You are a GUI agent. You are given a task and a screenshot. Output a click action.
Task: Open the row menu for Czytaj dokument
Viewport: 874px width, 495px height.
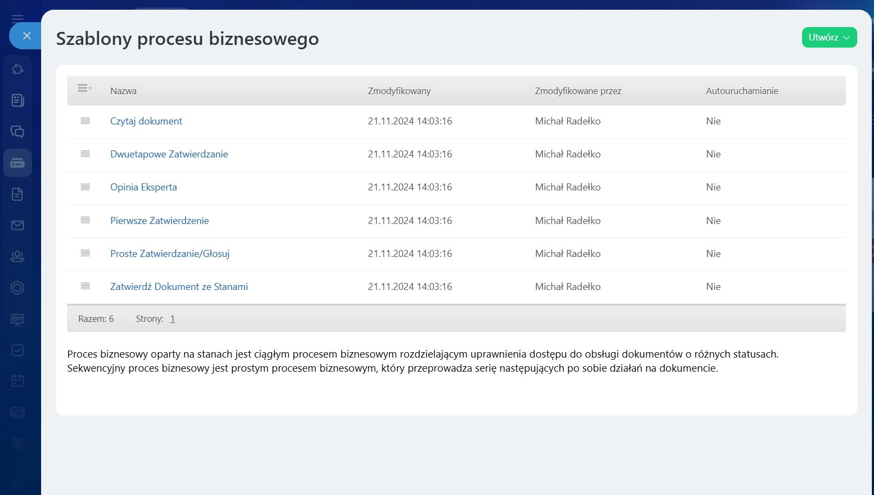[x=85, y=121]
